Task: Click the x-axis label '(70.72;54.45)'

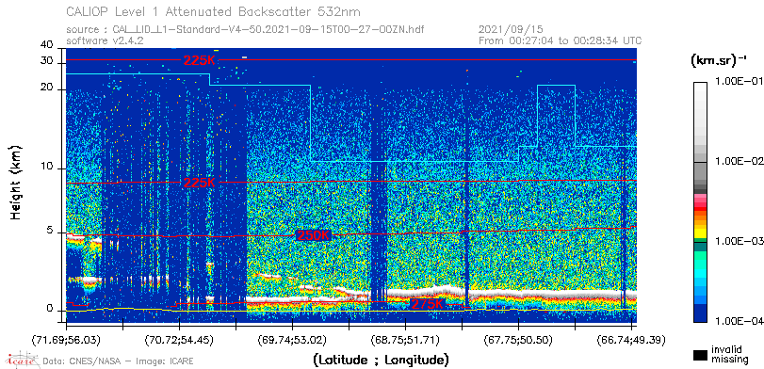Action: (x=180, y=339)
